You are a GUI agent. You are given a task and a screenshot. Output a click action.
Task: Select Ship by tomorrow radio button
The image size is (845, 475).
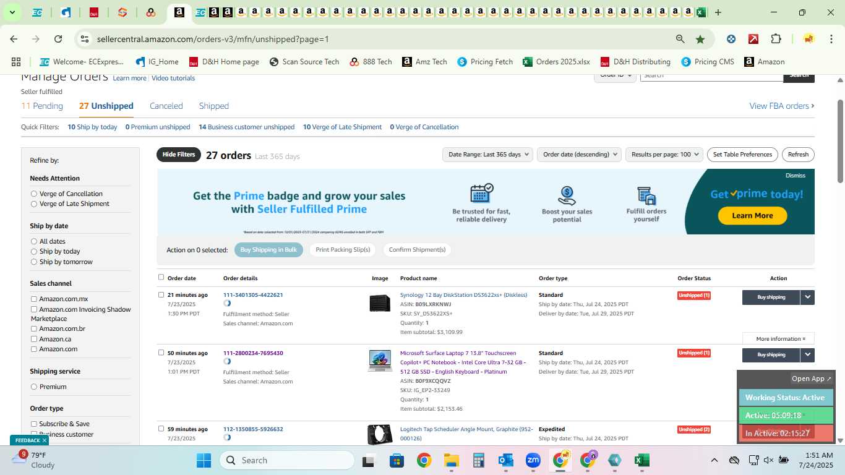(34, 262)
